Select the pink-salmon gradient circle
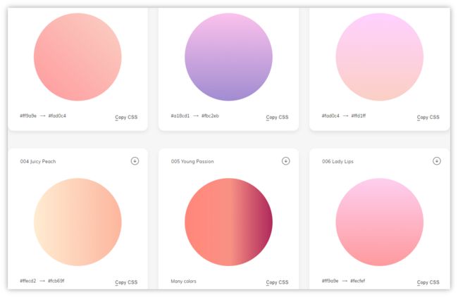This screenshot has height=297, width=458. 78,57
